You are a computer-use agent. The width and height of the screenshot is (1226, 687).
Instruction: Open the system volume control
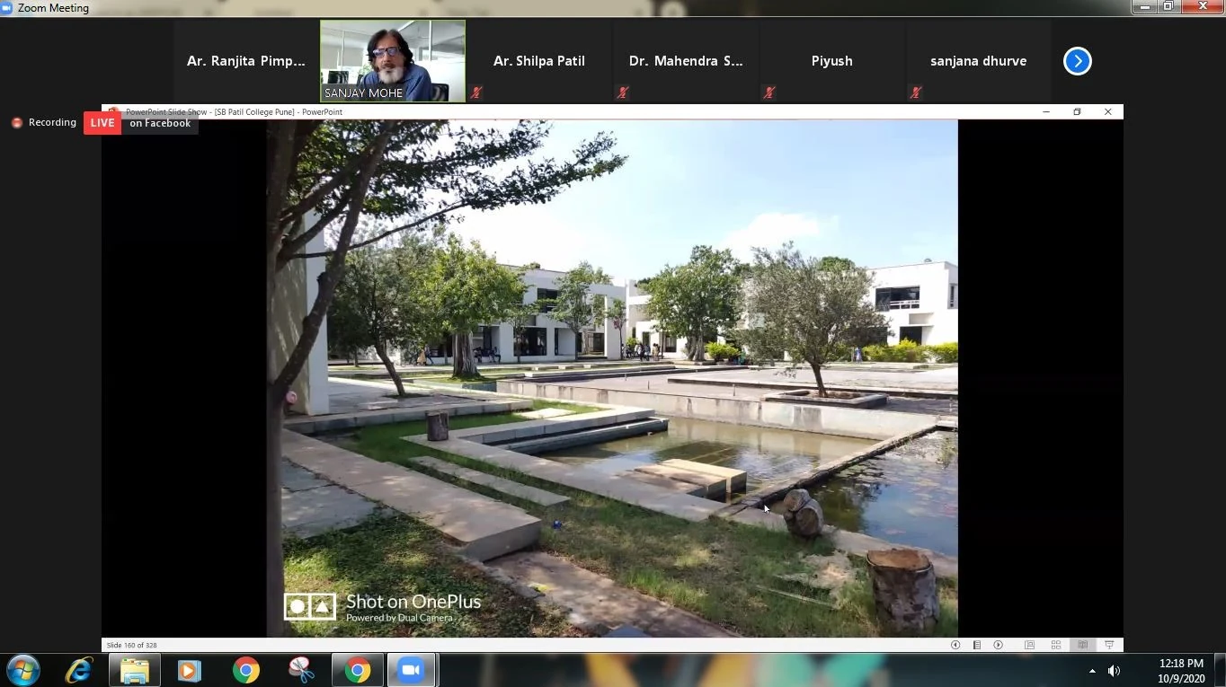pos(1114,671)
